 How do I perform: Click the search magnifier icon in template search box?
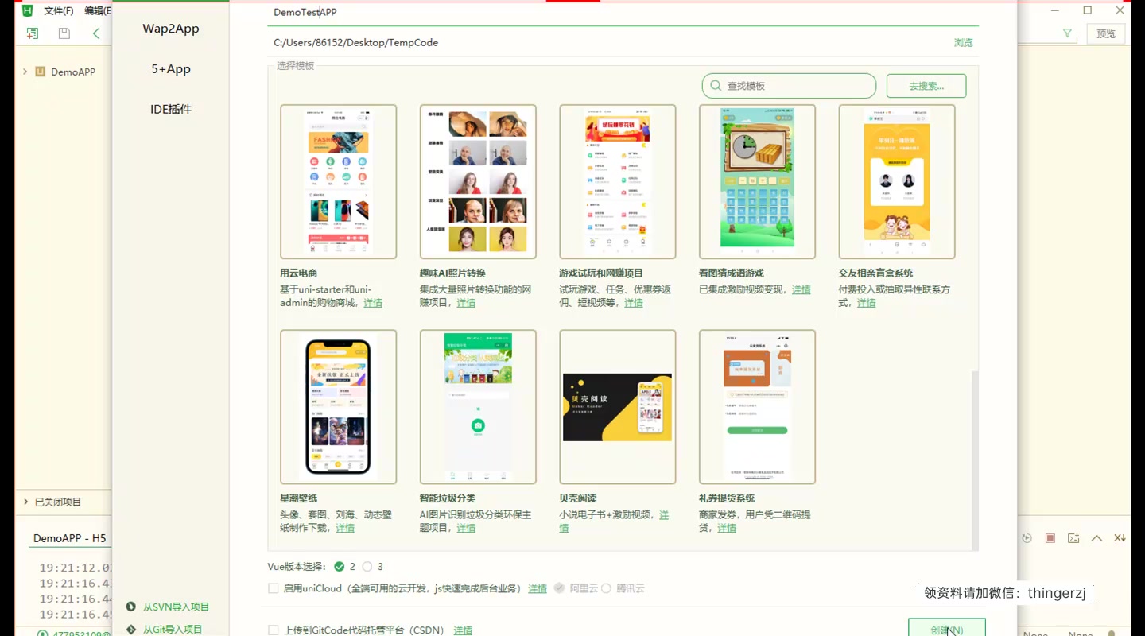click(x=715, y=85)
